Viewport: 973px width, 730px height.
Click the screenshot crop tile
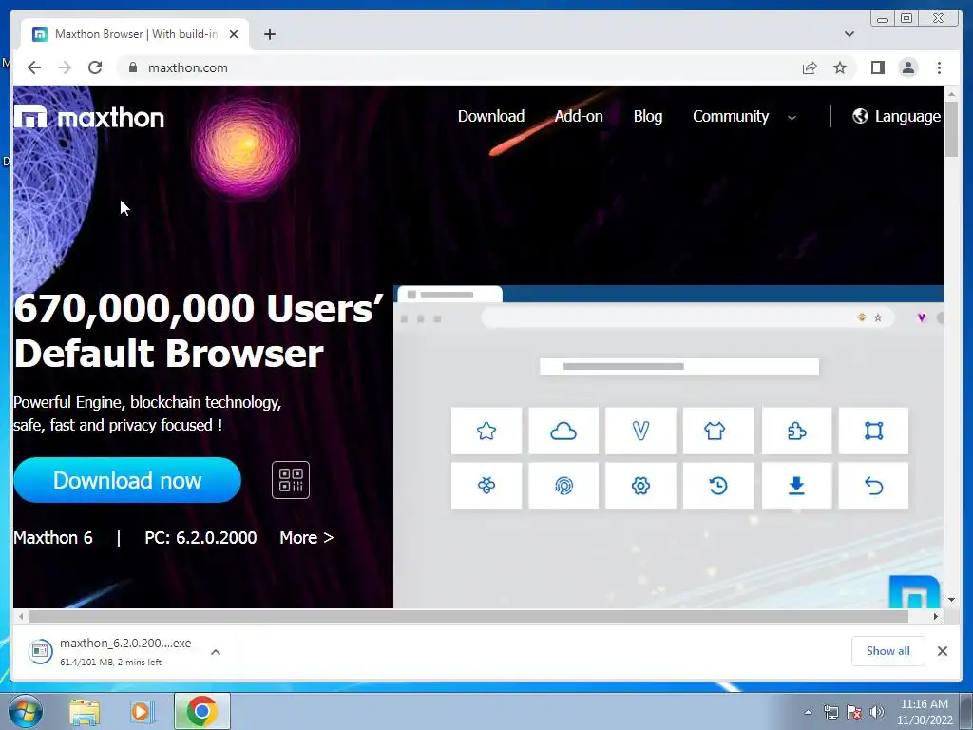click(874, 431)
